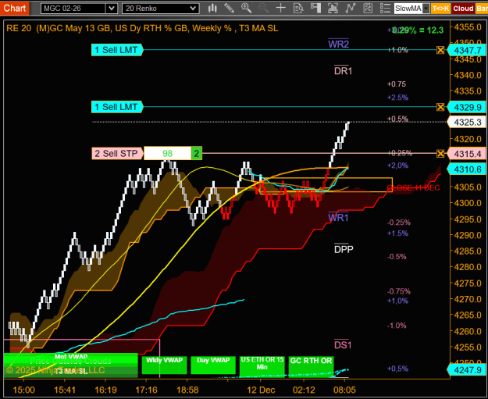Click the CLOSE 11 DEC label
Screen dimensions: 488x399
(x=413, y=187)
